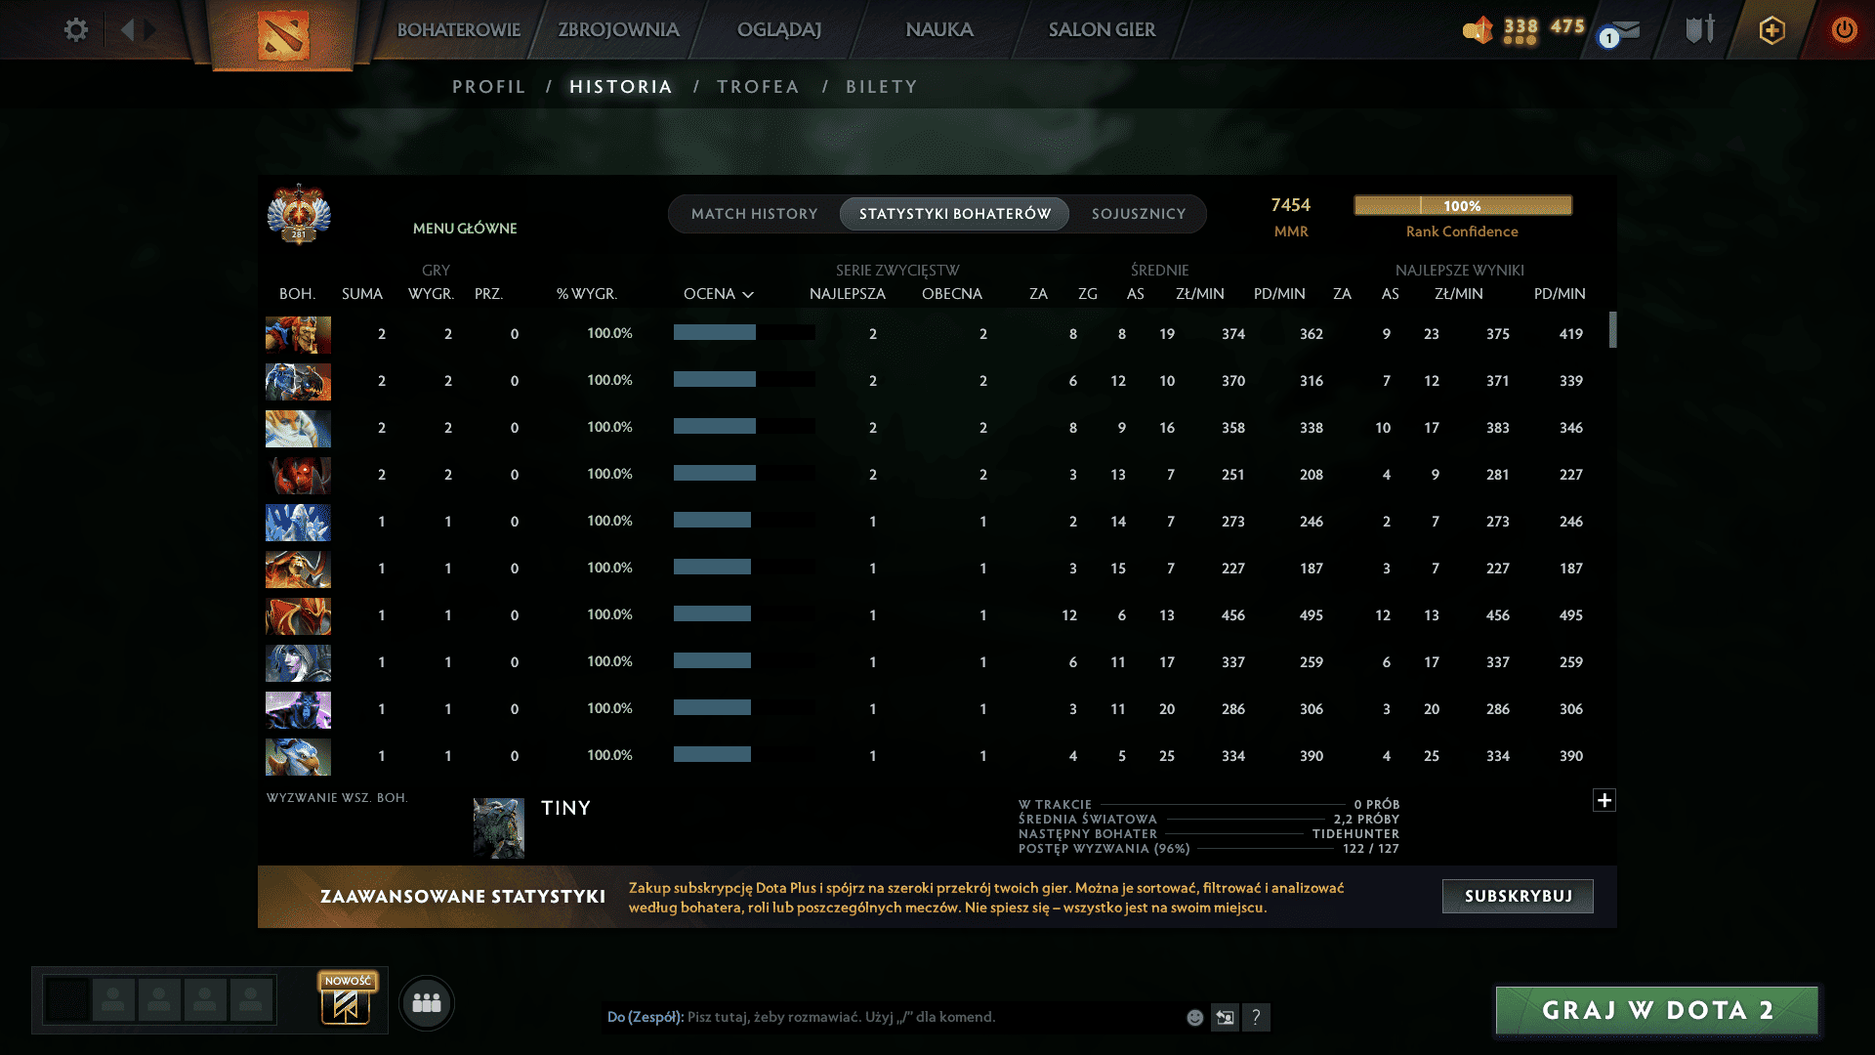1875x1055 pixels.
Task: Click the chat share icon
Action: 1225,1017
